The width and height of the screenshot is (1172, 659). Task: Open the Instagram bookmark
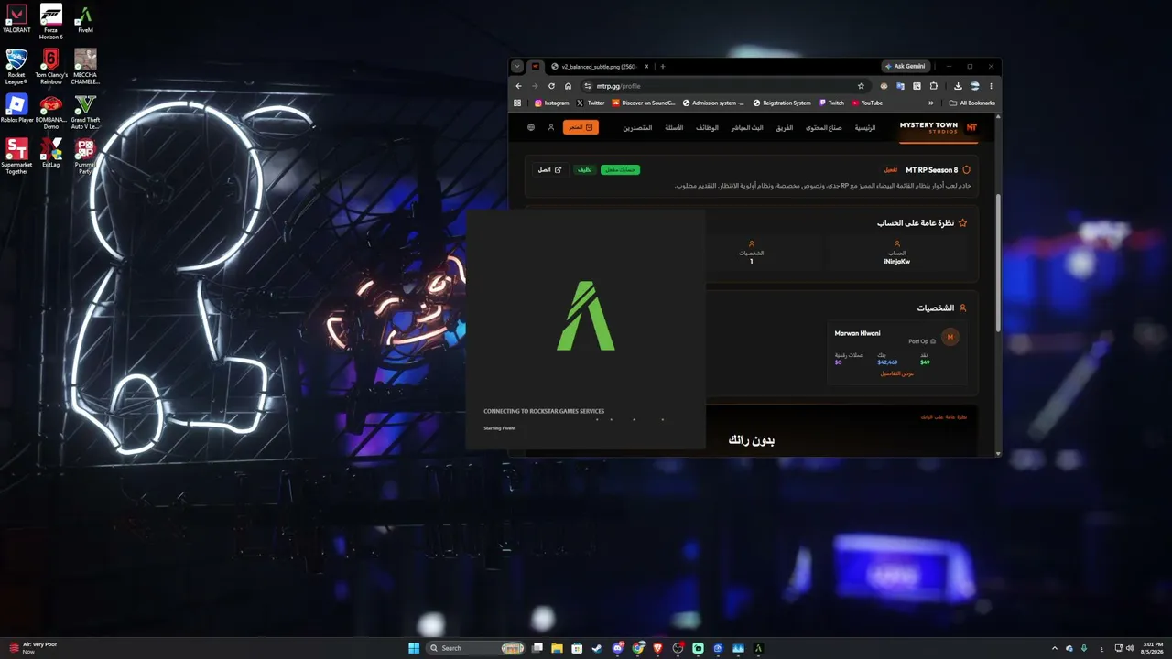click(x=552, y=103)
